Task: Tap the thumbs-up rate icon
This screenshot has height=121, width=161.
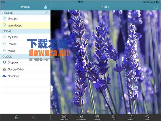Action: 46,7
